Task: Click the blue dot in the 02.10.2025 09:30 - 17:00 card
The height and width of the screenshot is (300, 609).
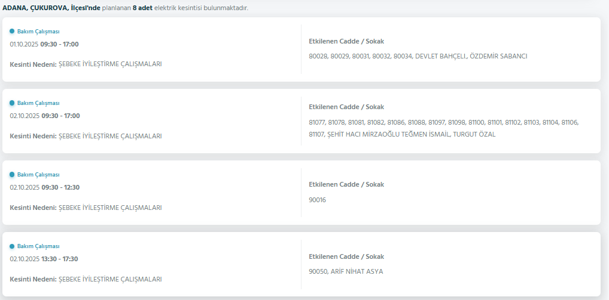Action: pos(12,103)
